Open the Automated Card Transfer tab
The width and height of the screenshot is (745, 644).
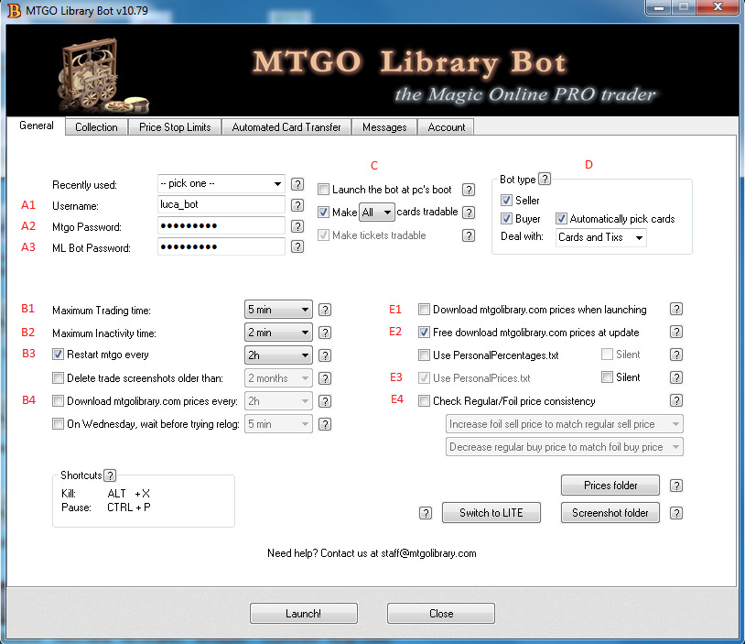(x=286, y=127)
